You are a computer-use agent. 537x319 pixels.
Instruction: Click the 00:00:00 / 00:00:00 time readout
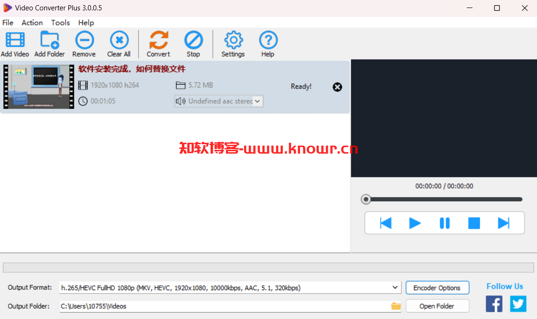tap(444, 186)
